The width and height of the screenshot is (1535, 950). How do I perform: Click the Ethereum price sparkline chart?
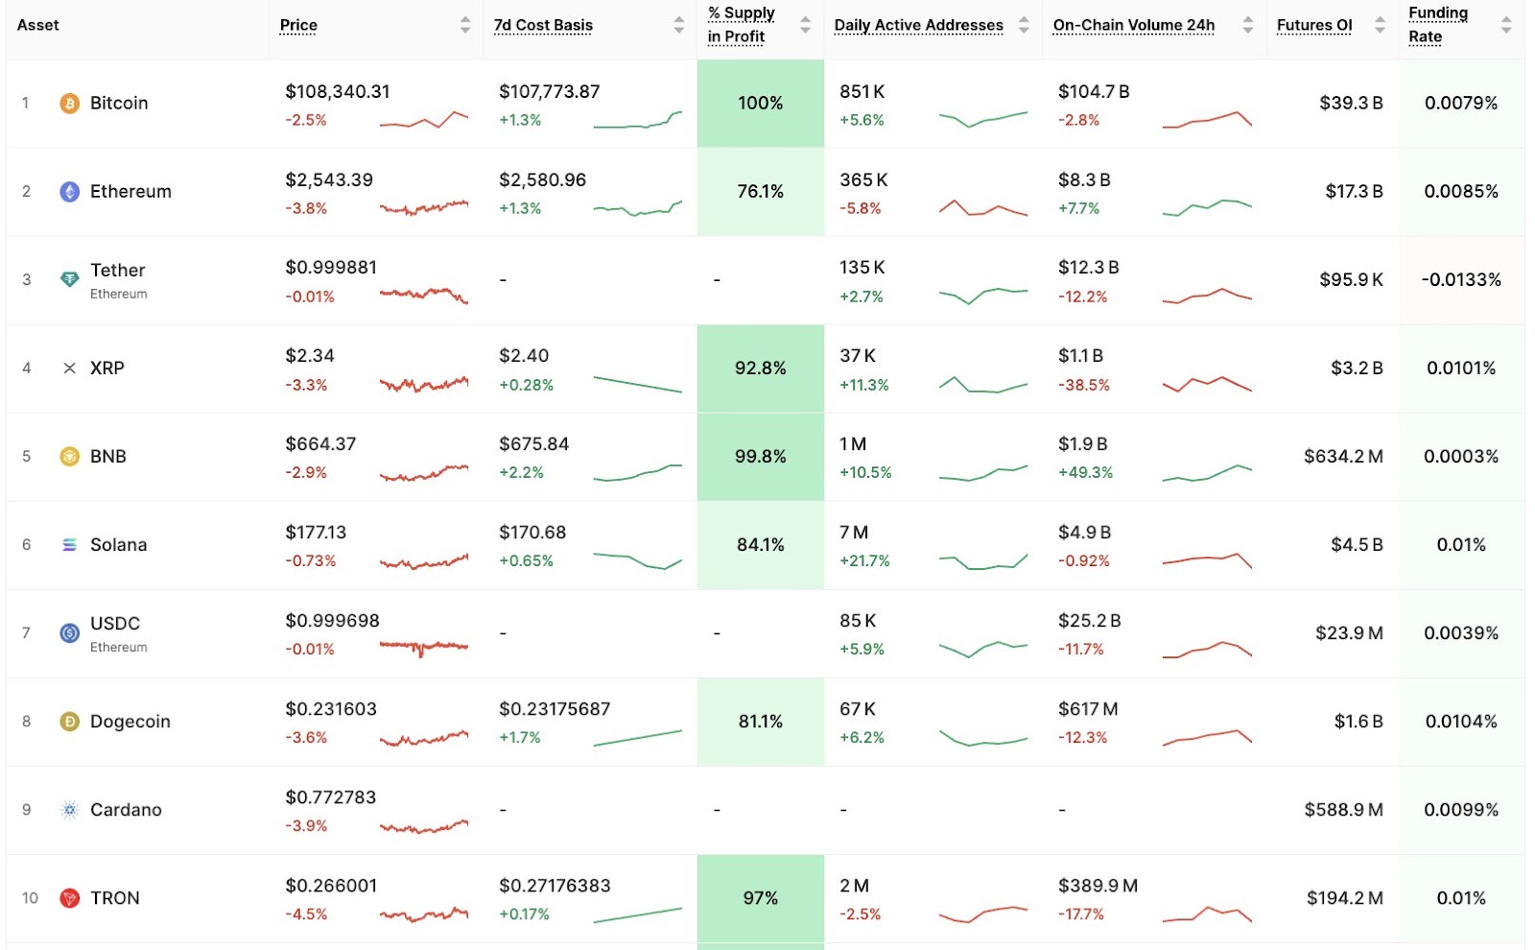[x=424, y=206]
